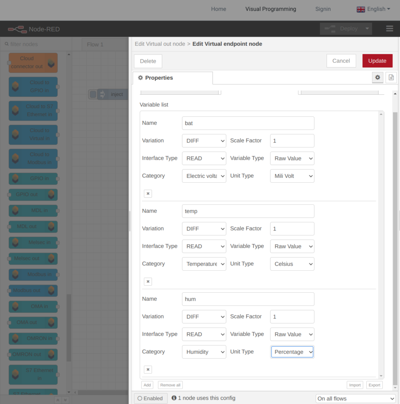Viewport: 400px width, 404px height.
Task: Open the hamburger main menu
Action: [x=389, y=28]
